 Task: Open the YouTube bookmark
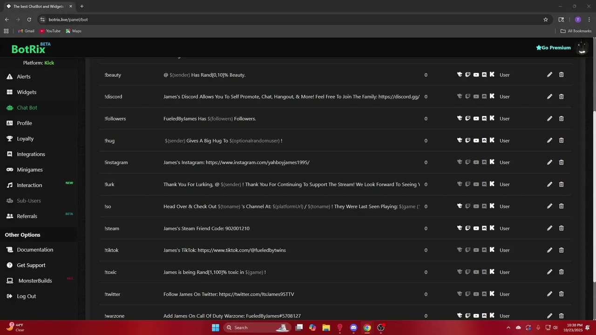50,31
